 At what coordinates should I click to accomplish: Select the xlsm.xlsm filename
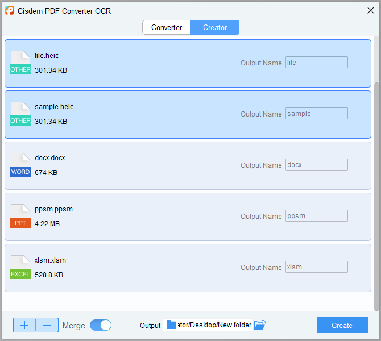tap(50, 260)
